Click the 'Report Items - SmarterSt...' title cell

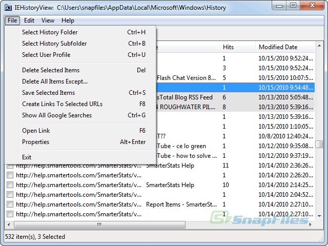(x=181, y=204)
